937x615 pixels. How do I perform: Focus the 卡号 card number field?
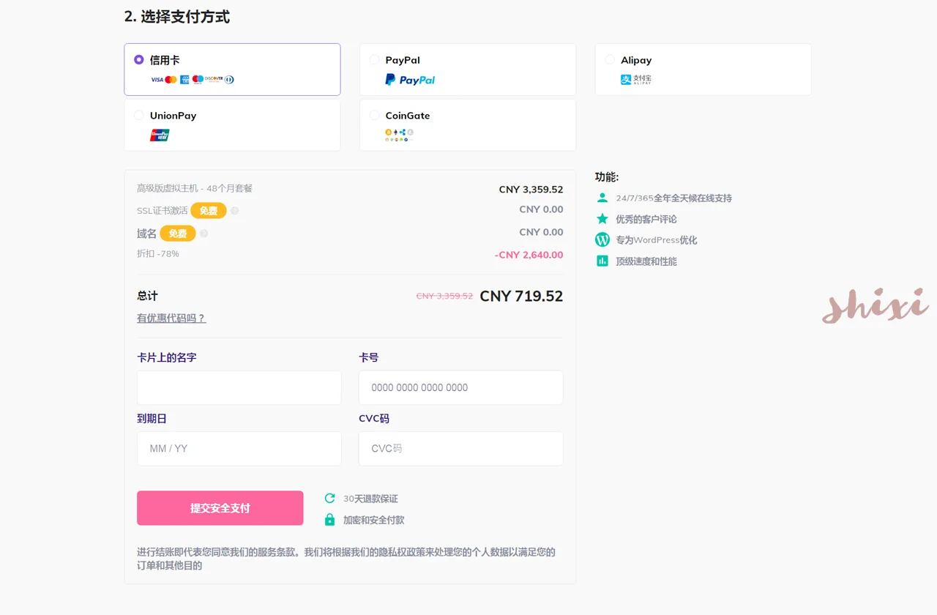click(x=461, y=387)
